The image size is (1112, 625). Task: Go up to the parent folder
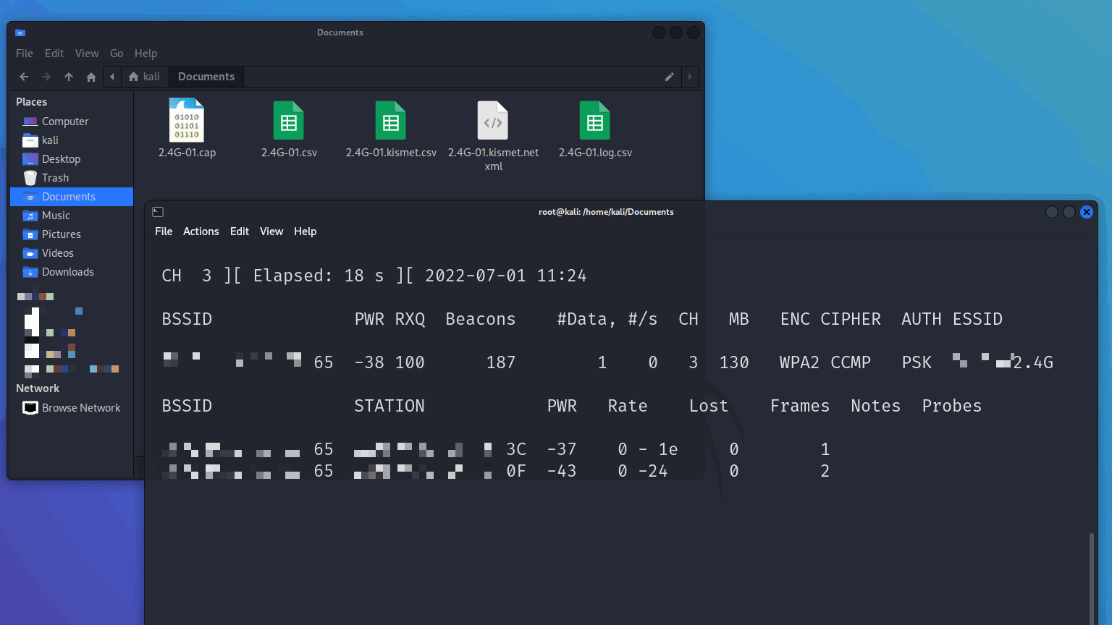click(69, 77)
